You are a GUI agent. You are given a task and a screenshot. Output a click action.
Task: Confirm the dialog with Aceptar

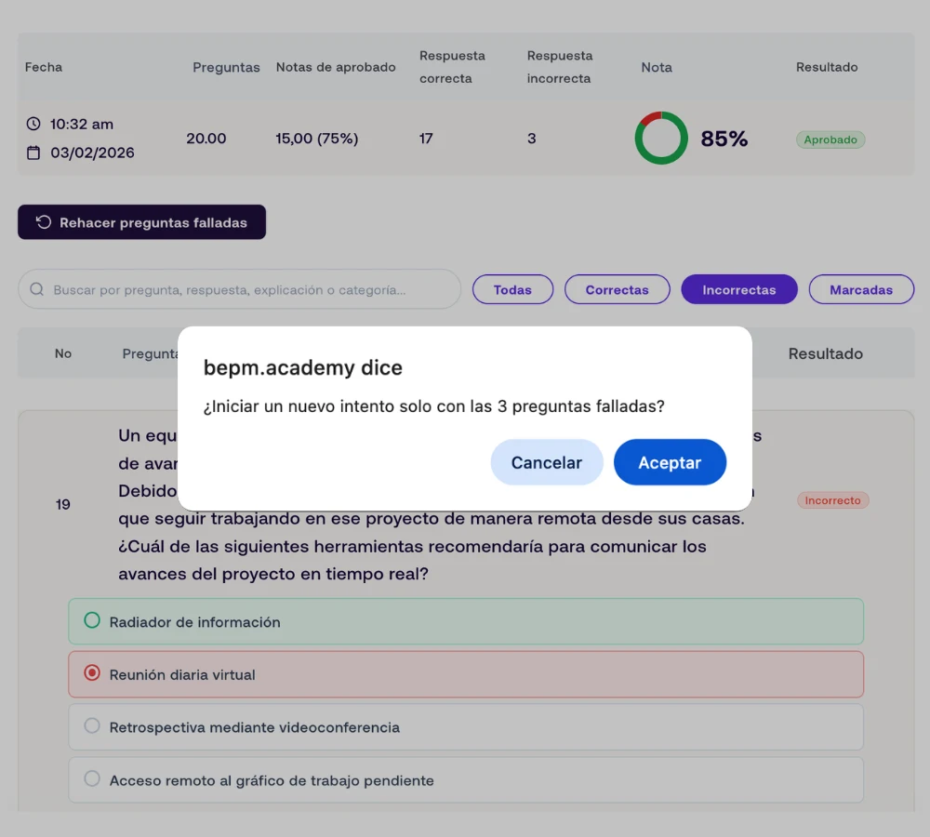point(670,462)
